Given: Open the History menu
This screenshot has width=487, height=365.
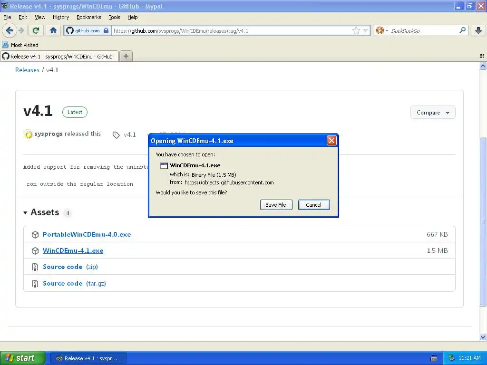Looking at the screenshot, I should click(x=60, y=17).
